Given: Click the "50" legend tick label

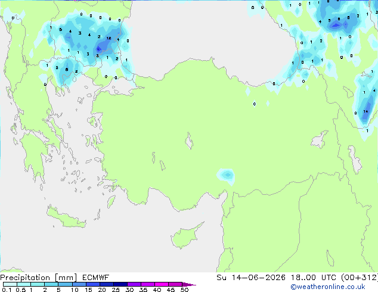Looking at the screenshot, I should [x=184, y=290].
